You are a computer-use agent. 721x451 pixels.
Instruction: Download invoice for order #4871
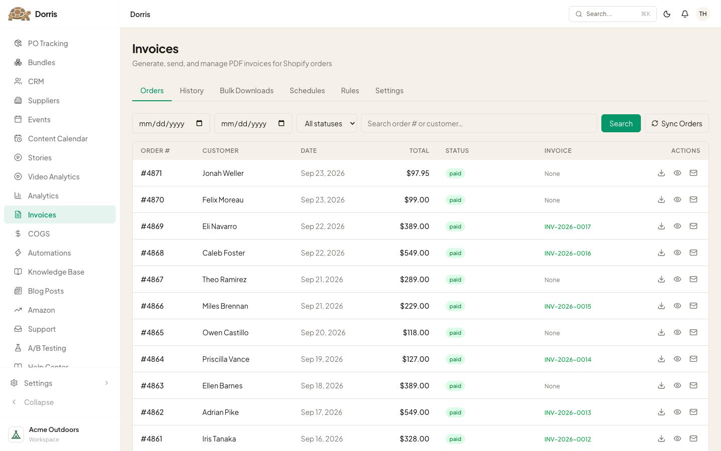tap(661, 173)
